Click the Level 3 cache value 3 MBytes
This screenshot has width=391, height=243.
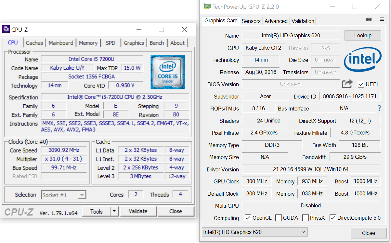(x=141, y=177)
